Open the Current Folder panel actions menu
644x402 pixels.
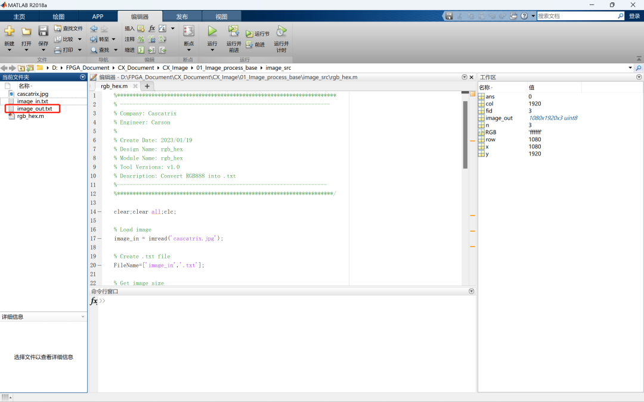coord(83,77)
